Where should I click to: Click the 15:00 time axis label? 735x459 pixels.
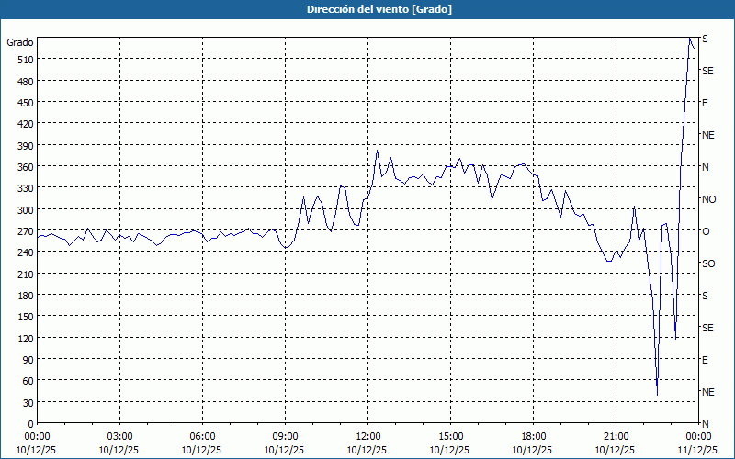point(450,437)
